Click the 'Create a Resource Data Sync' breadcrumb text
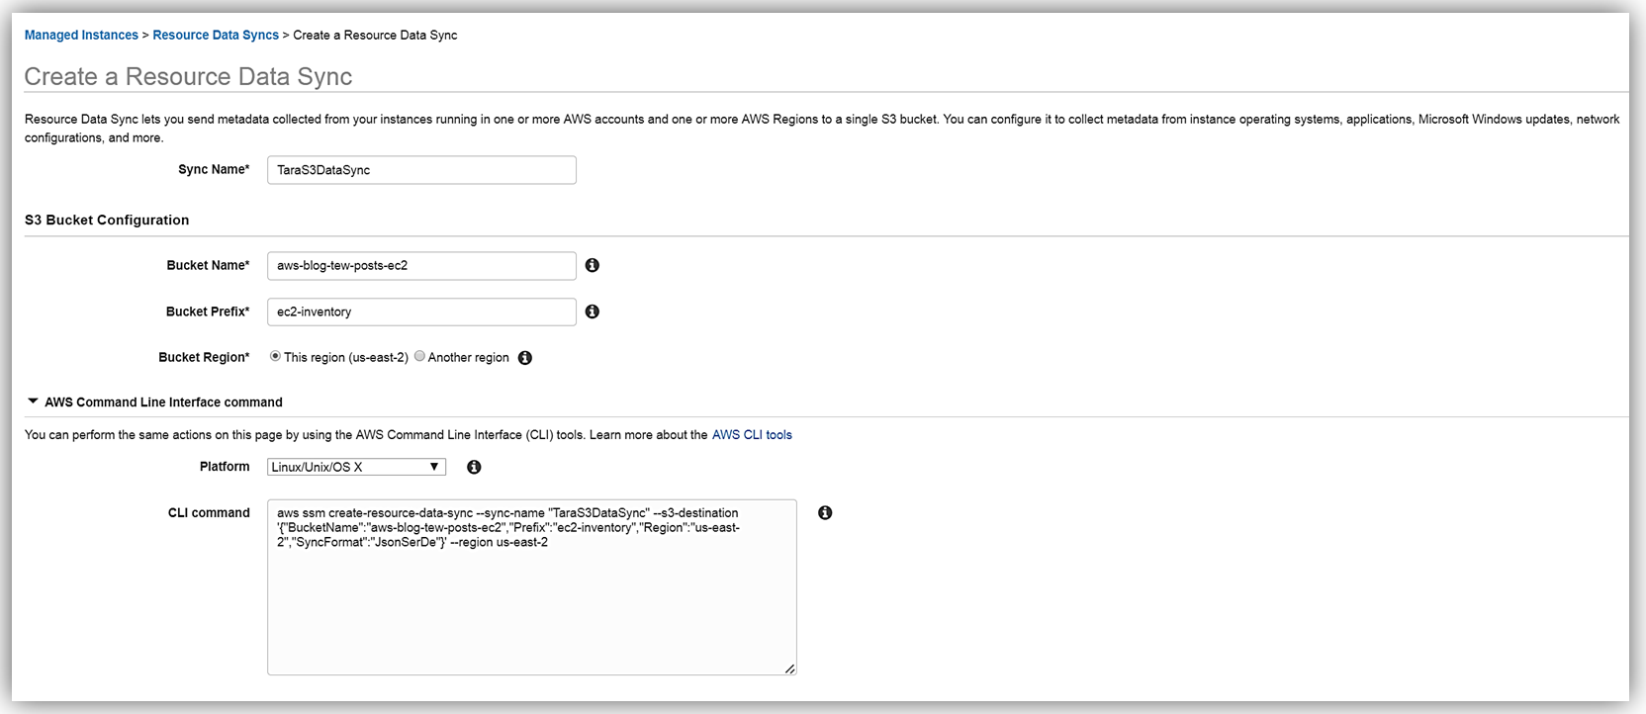The image size is (1646, 714). tap(375, 35)
